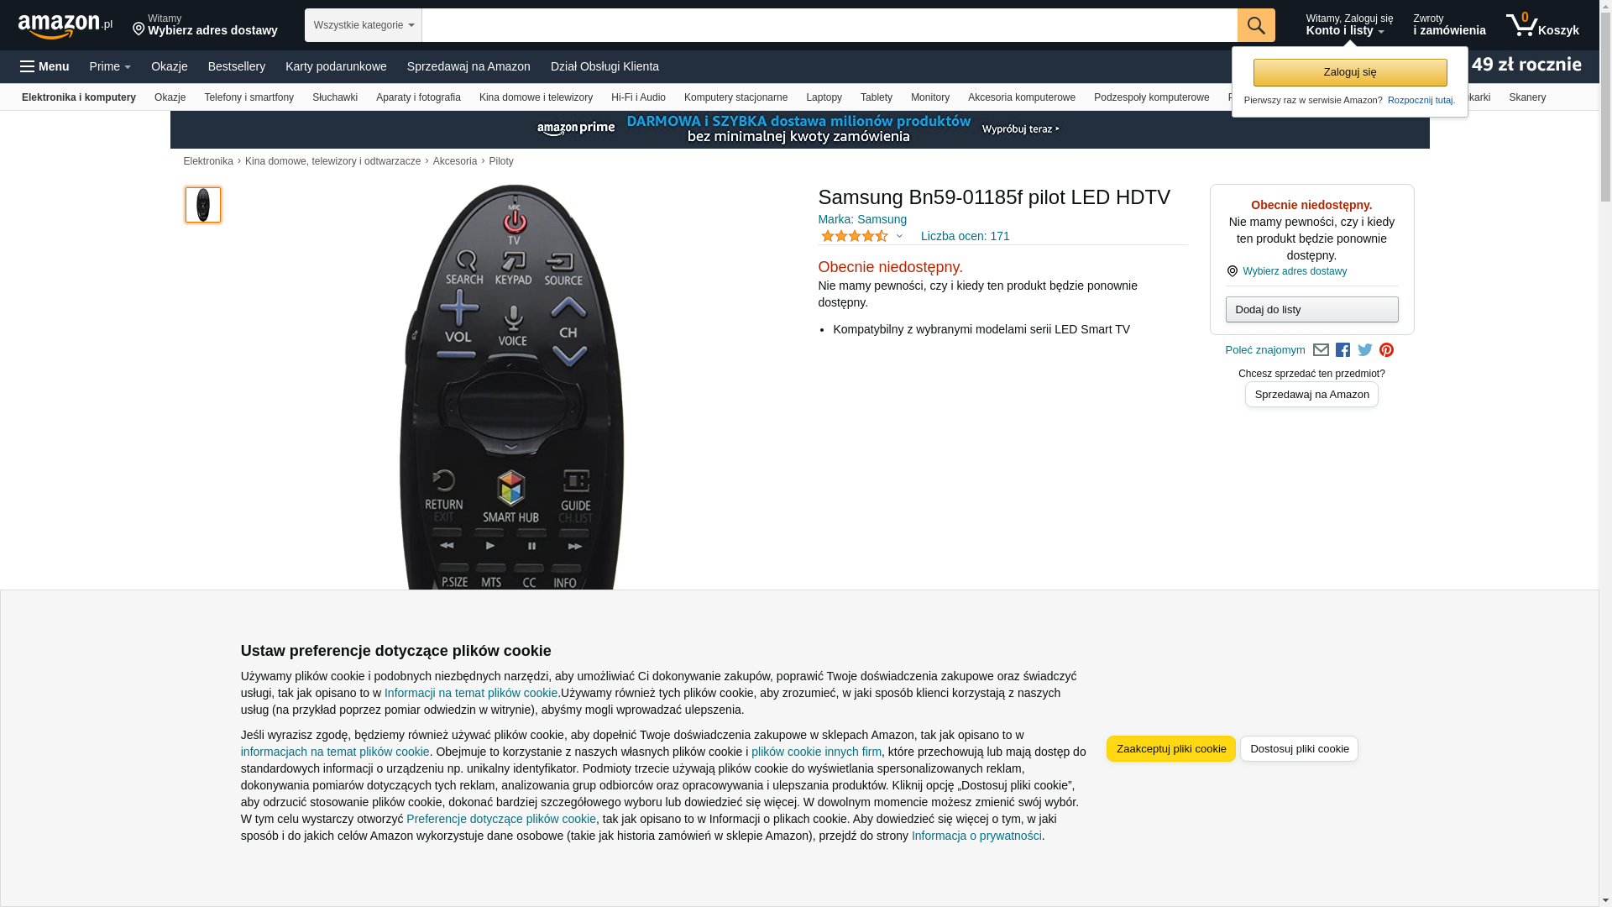Select Laptopy category tab
This screenshot has height=907, width=1612.
coord(824,97)
